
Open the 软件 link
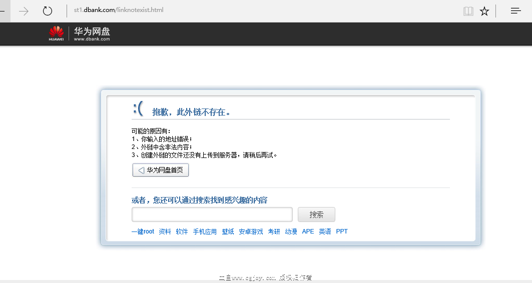182,231
